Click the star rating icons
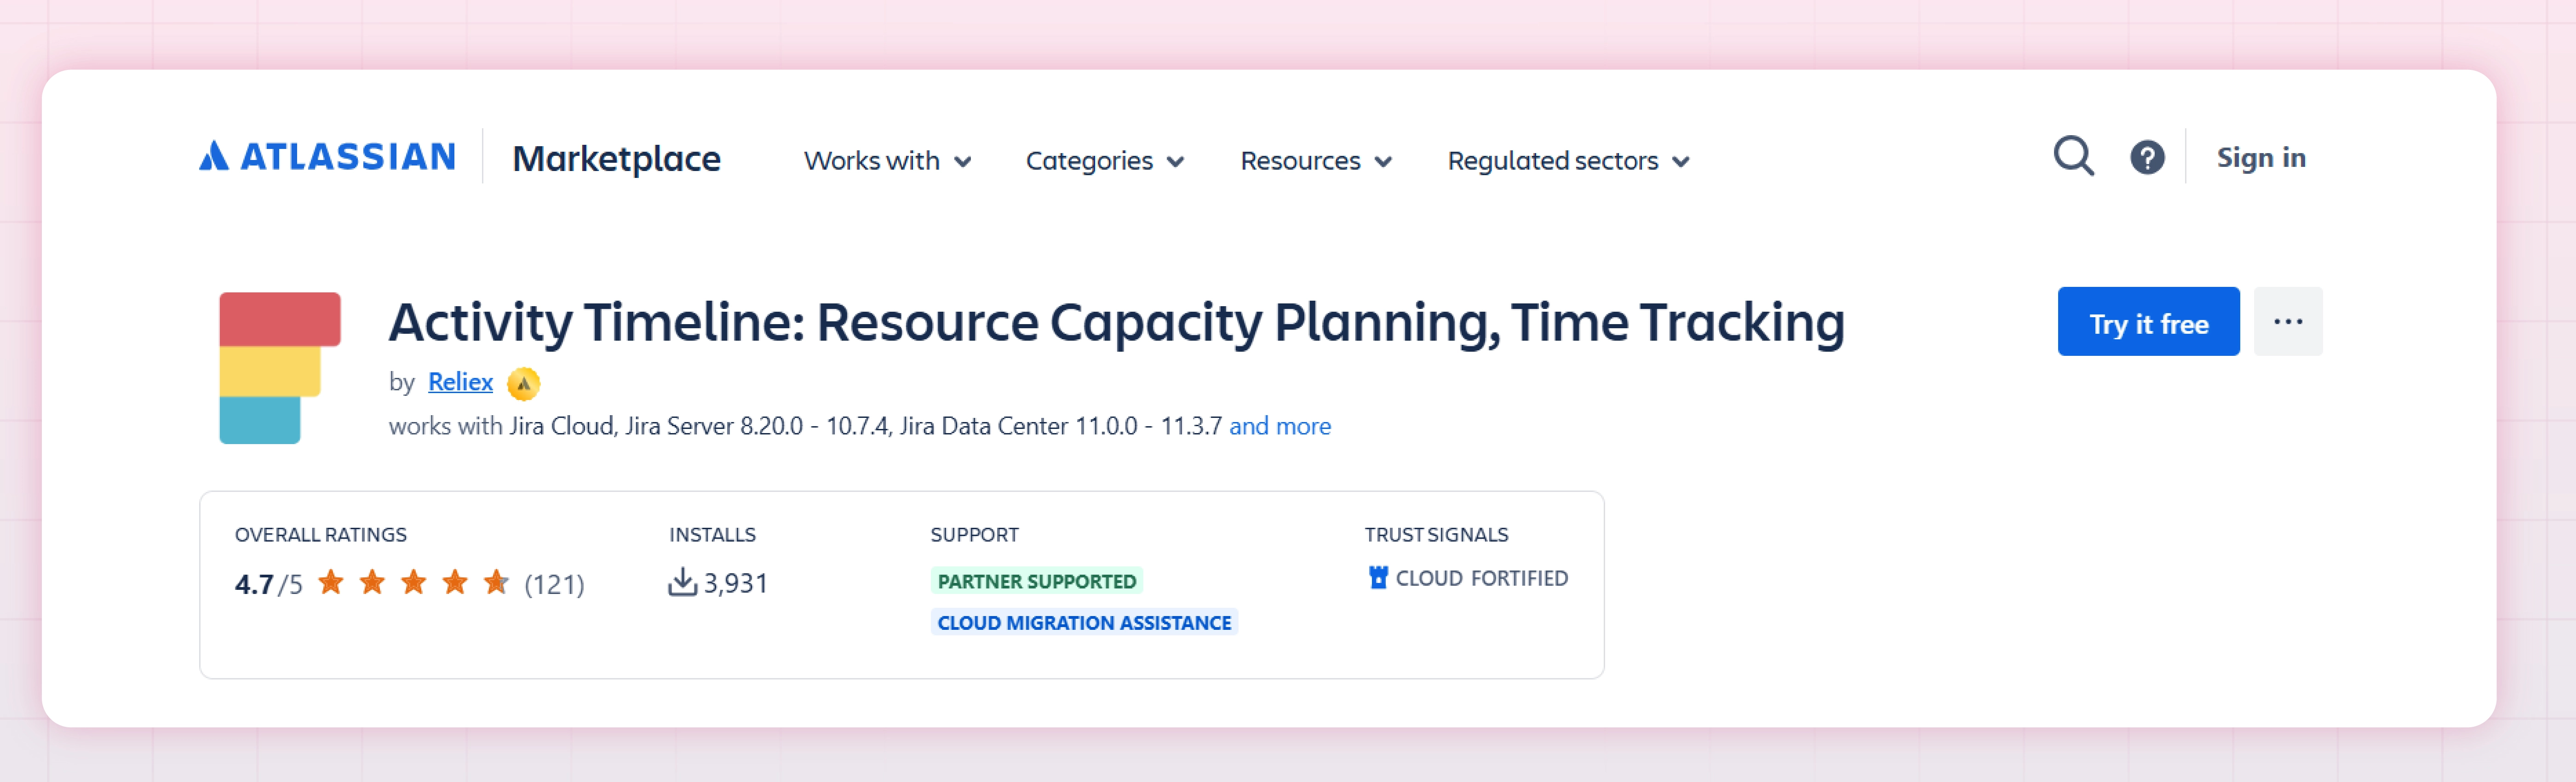Screen dimensions: 2576x782 coord(413,582)
